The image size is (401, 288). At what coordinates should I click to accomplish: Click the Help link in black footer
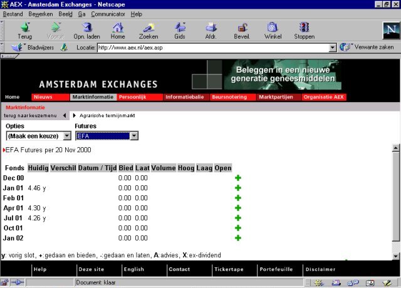point(40,269)
